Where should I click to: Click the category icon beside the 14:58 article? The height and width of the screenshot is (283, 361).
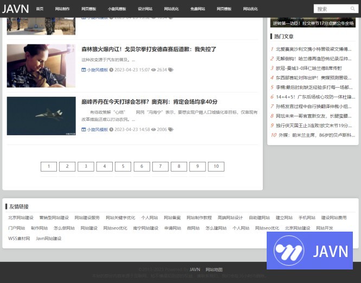[83, 129]
